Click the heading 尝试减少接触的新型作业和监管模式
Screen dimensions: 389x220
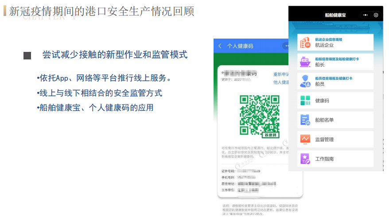pyautogui.click(x=115, y=55)
